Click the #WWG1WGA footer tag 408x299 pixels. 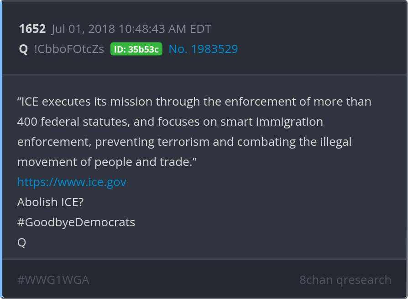(53, 280)
